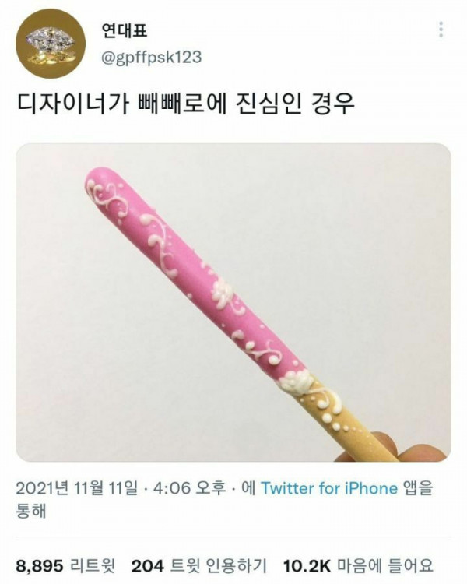The width and height of the screenshot is (467, 584).
Task: Select the 204 quote tweet count number
Action: (147, 567)
